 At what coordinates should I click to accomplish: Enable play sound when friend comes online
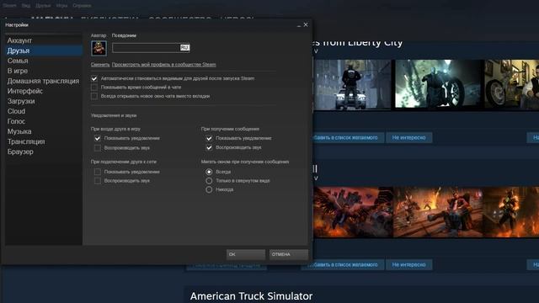tap(98, 181)
